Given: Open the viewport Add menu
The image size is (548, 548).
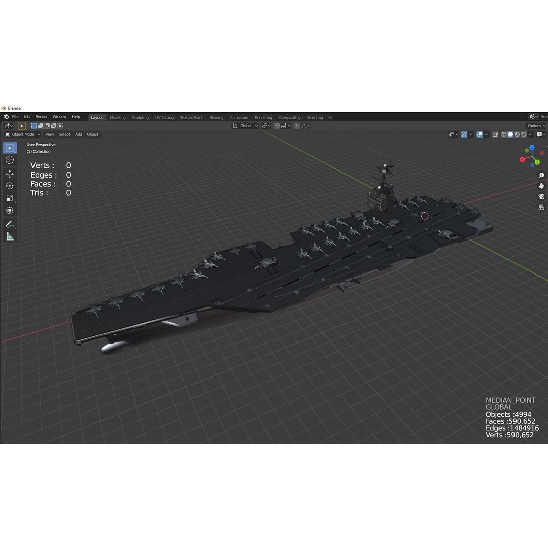Looking at the screenshot, I should [x=79, y=134].
